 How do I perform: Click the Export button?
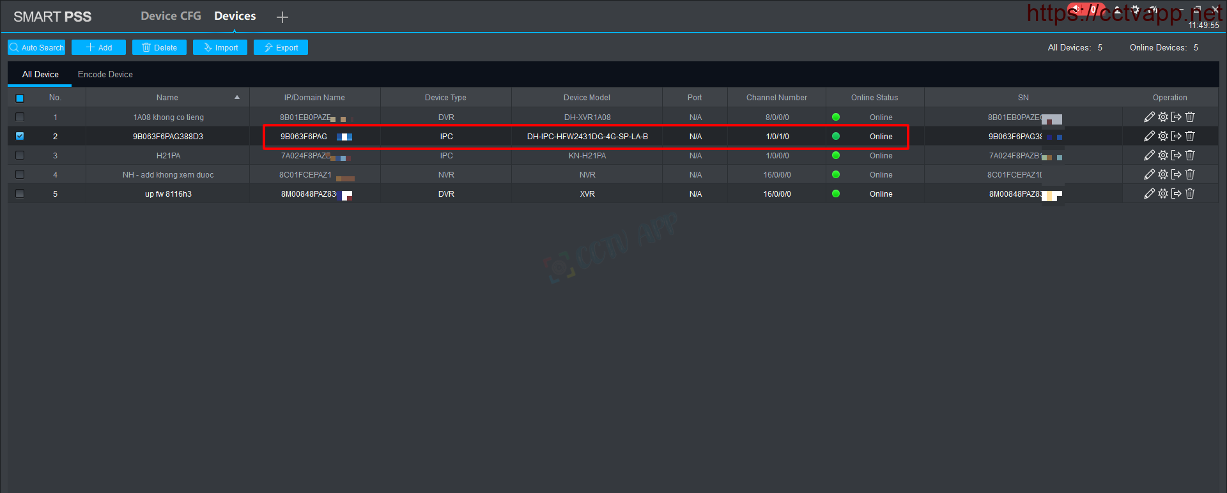pos(281,47)
